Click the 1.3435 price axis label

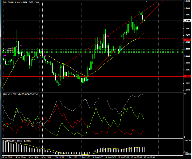[x=187, y=35]
